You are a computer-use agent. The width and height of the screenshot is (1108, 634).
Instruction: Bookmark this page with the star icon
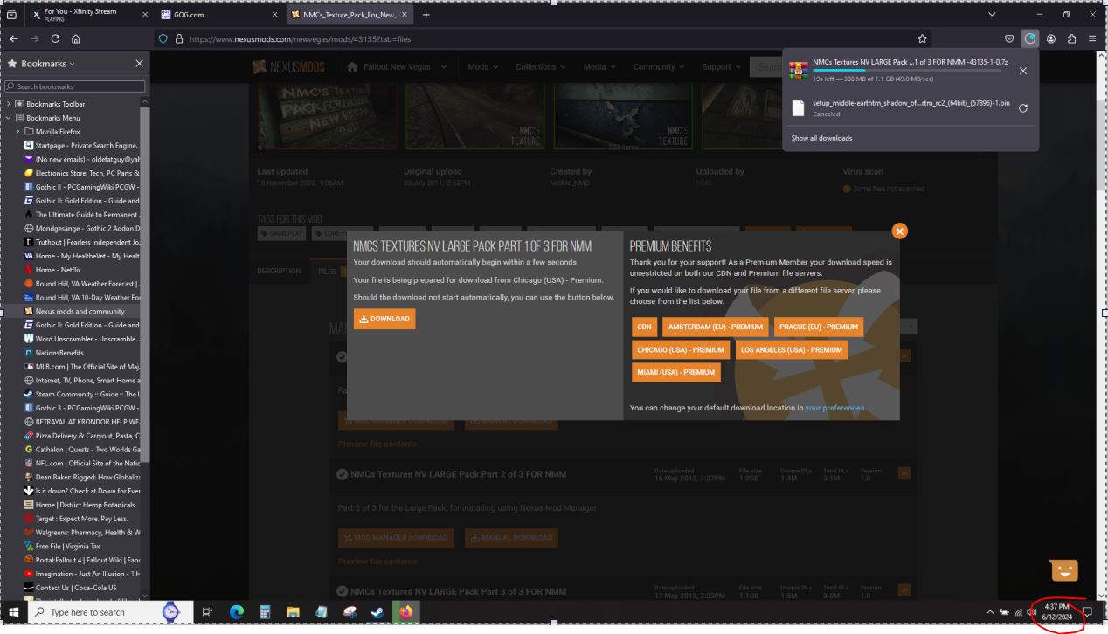[x=923, y=38]
